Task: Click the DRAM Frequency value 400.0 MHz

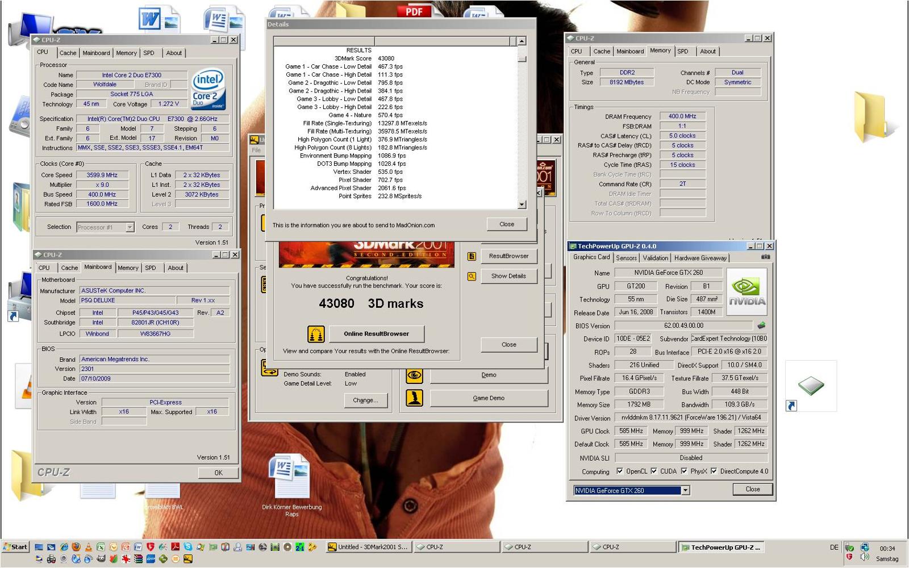Action: click(x=682, y=116)
